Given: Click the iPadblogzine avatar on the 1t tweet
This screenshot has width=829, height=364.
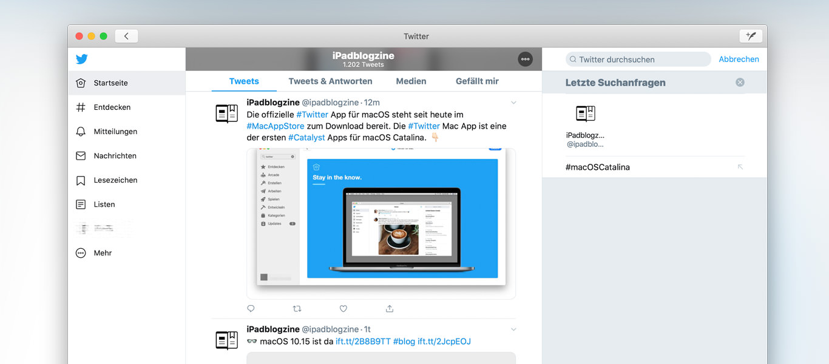Looking at the screenshot, I should (227, 340).
